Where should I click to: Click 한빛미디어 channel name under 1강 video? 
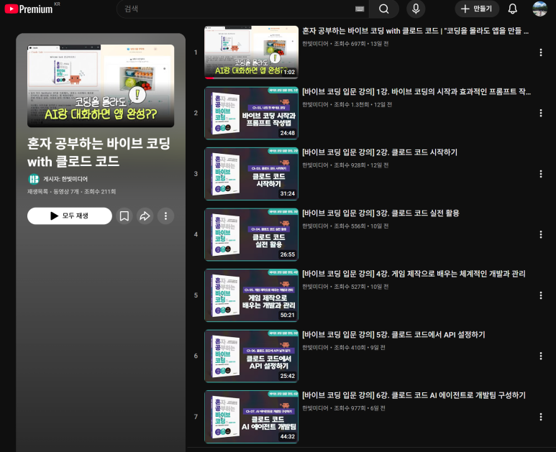click(x=315, y=104)
